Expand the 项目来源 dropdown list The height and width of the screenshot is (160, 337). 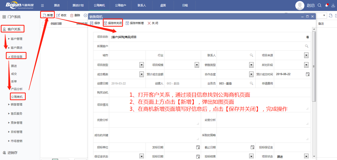tap(306, 56)
